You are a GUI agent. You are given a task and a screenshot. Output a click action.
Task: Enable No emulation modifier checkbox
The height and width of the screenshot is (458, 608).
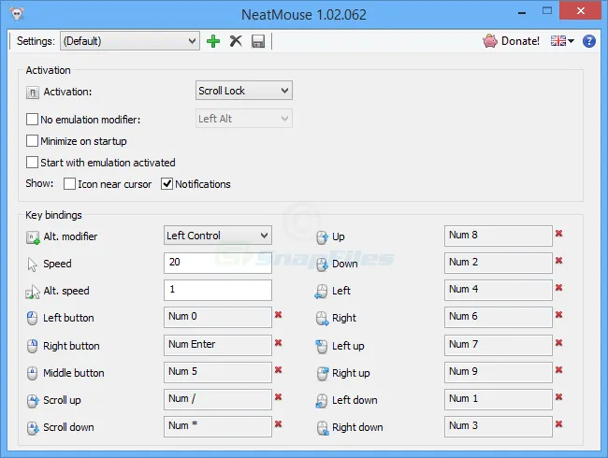click(x=32, y=119)
